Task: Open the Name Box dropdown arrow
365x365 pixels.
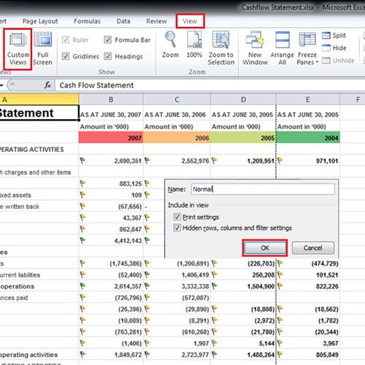Action: (x=1, y=85)
